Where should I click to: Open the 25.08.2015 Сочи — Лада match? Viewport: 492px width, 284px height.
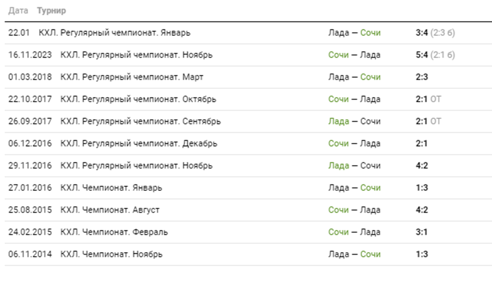click(x=354, y=210)
